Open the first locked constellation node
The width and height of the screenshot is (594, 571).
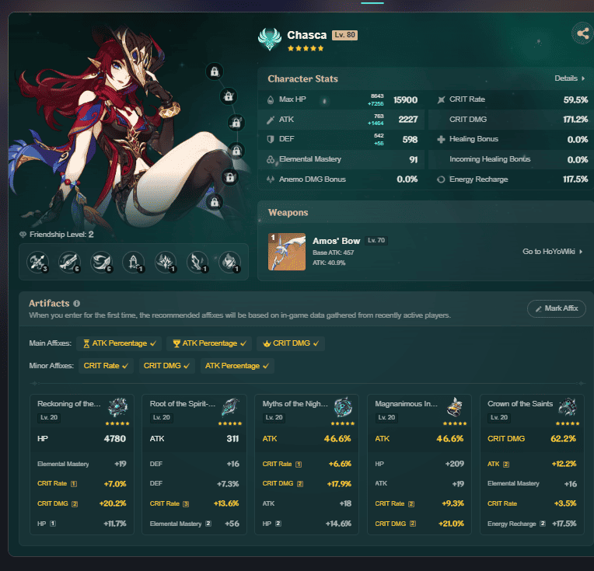215,71
